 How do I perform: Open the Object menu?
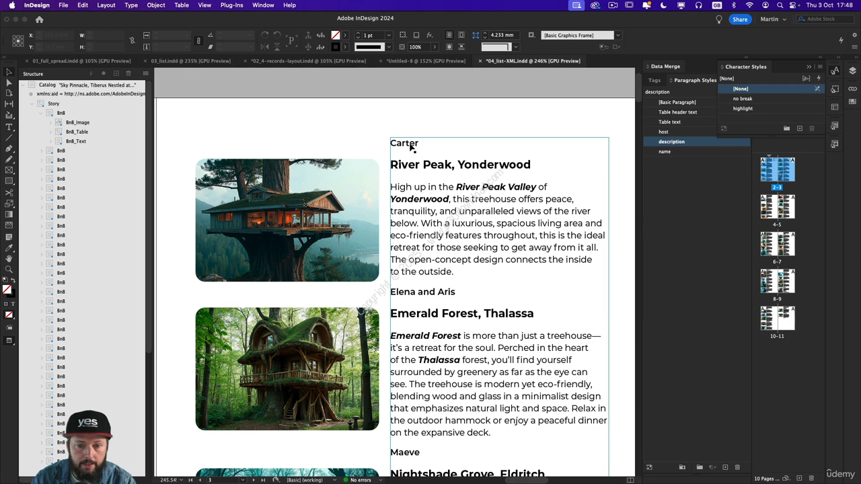tap(156, 5)
